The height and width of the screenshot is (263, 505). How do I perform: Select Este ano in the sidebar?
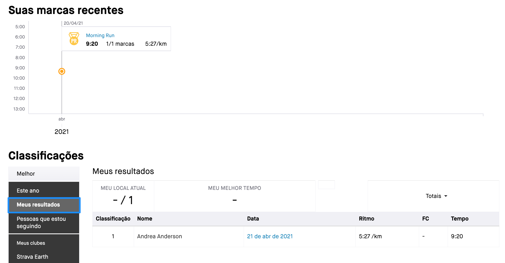(x=44, y=191)
